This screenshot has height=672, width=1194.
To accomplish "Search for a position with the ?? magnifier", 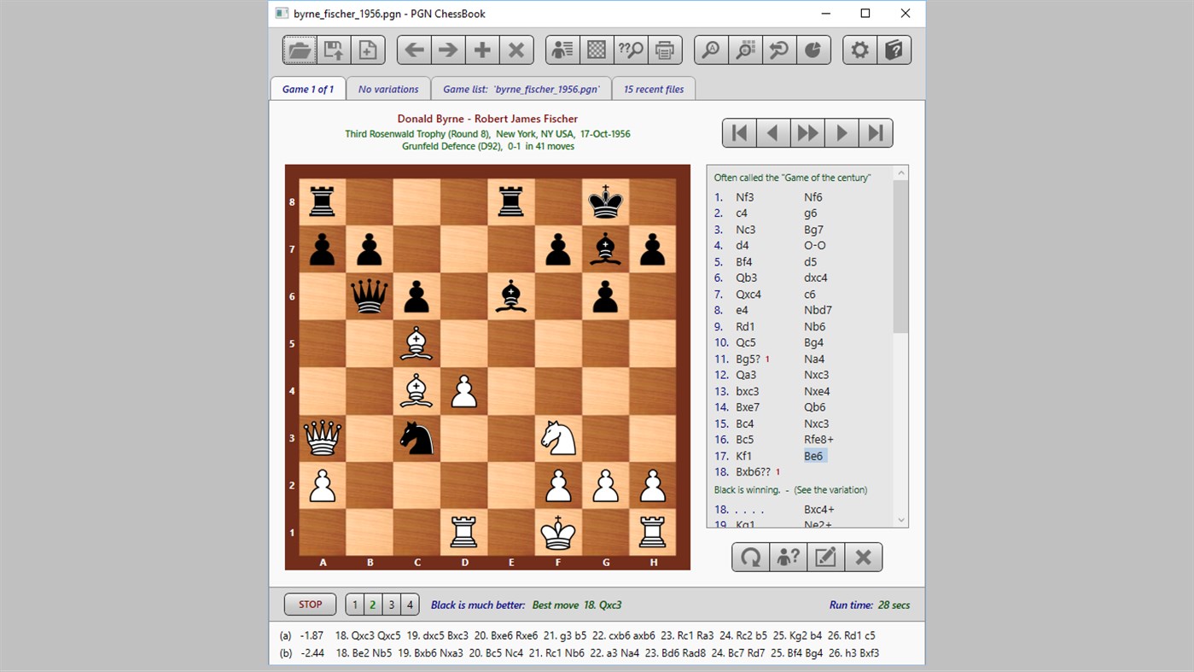I will pos(630,50).
